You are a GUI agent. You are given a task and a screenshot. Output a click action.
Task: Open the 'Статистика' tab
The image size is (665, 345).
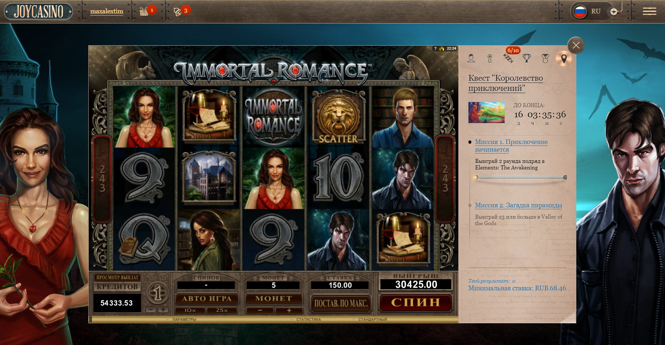[308, 320]
